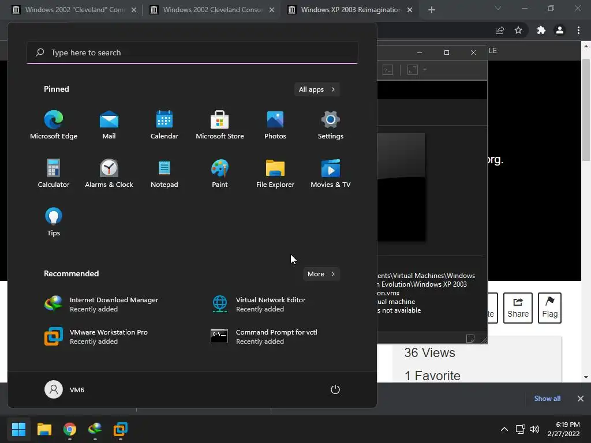The height and width of the screenshot is (443, 591).
Task: Switch to VMware Workstation on taskbar
Action: click(121, 429)
